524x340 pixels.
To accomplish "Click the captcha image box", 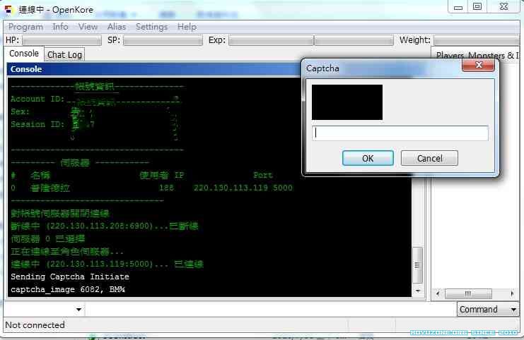I will pyautogui.click(x=347, y=102).
